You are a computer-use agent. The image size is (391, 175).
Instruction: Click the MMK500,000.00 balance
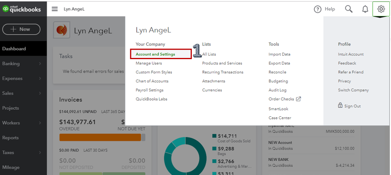340,132
